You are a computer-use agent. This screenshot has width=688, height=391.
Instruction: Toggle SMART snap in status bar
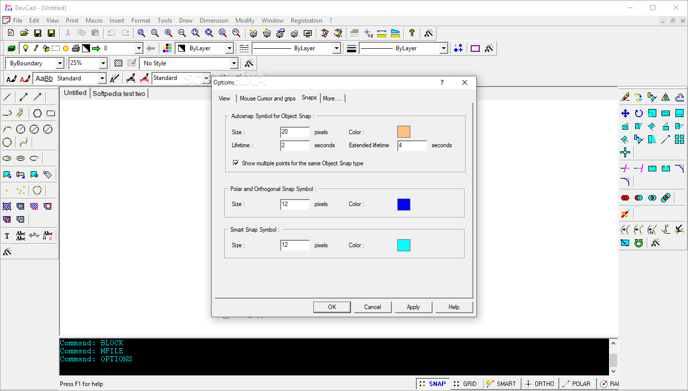pyautogui.click(x=501, y=383)
